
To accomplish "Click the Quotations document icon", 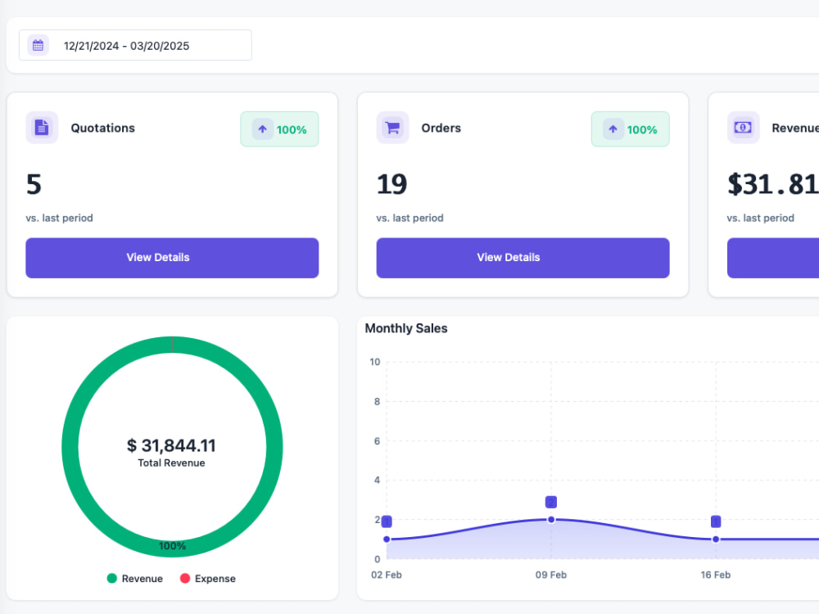I will click(x=42, y=128).
